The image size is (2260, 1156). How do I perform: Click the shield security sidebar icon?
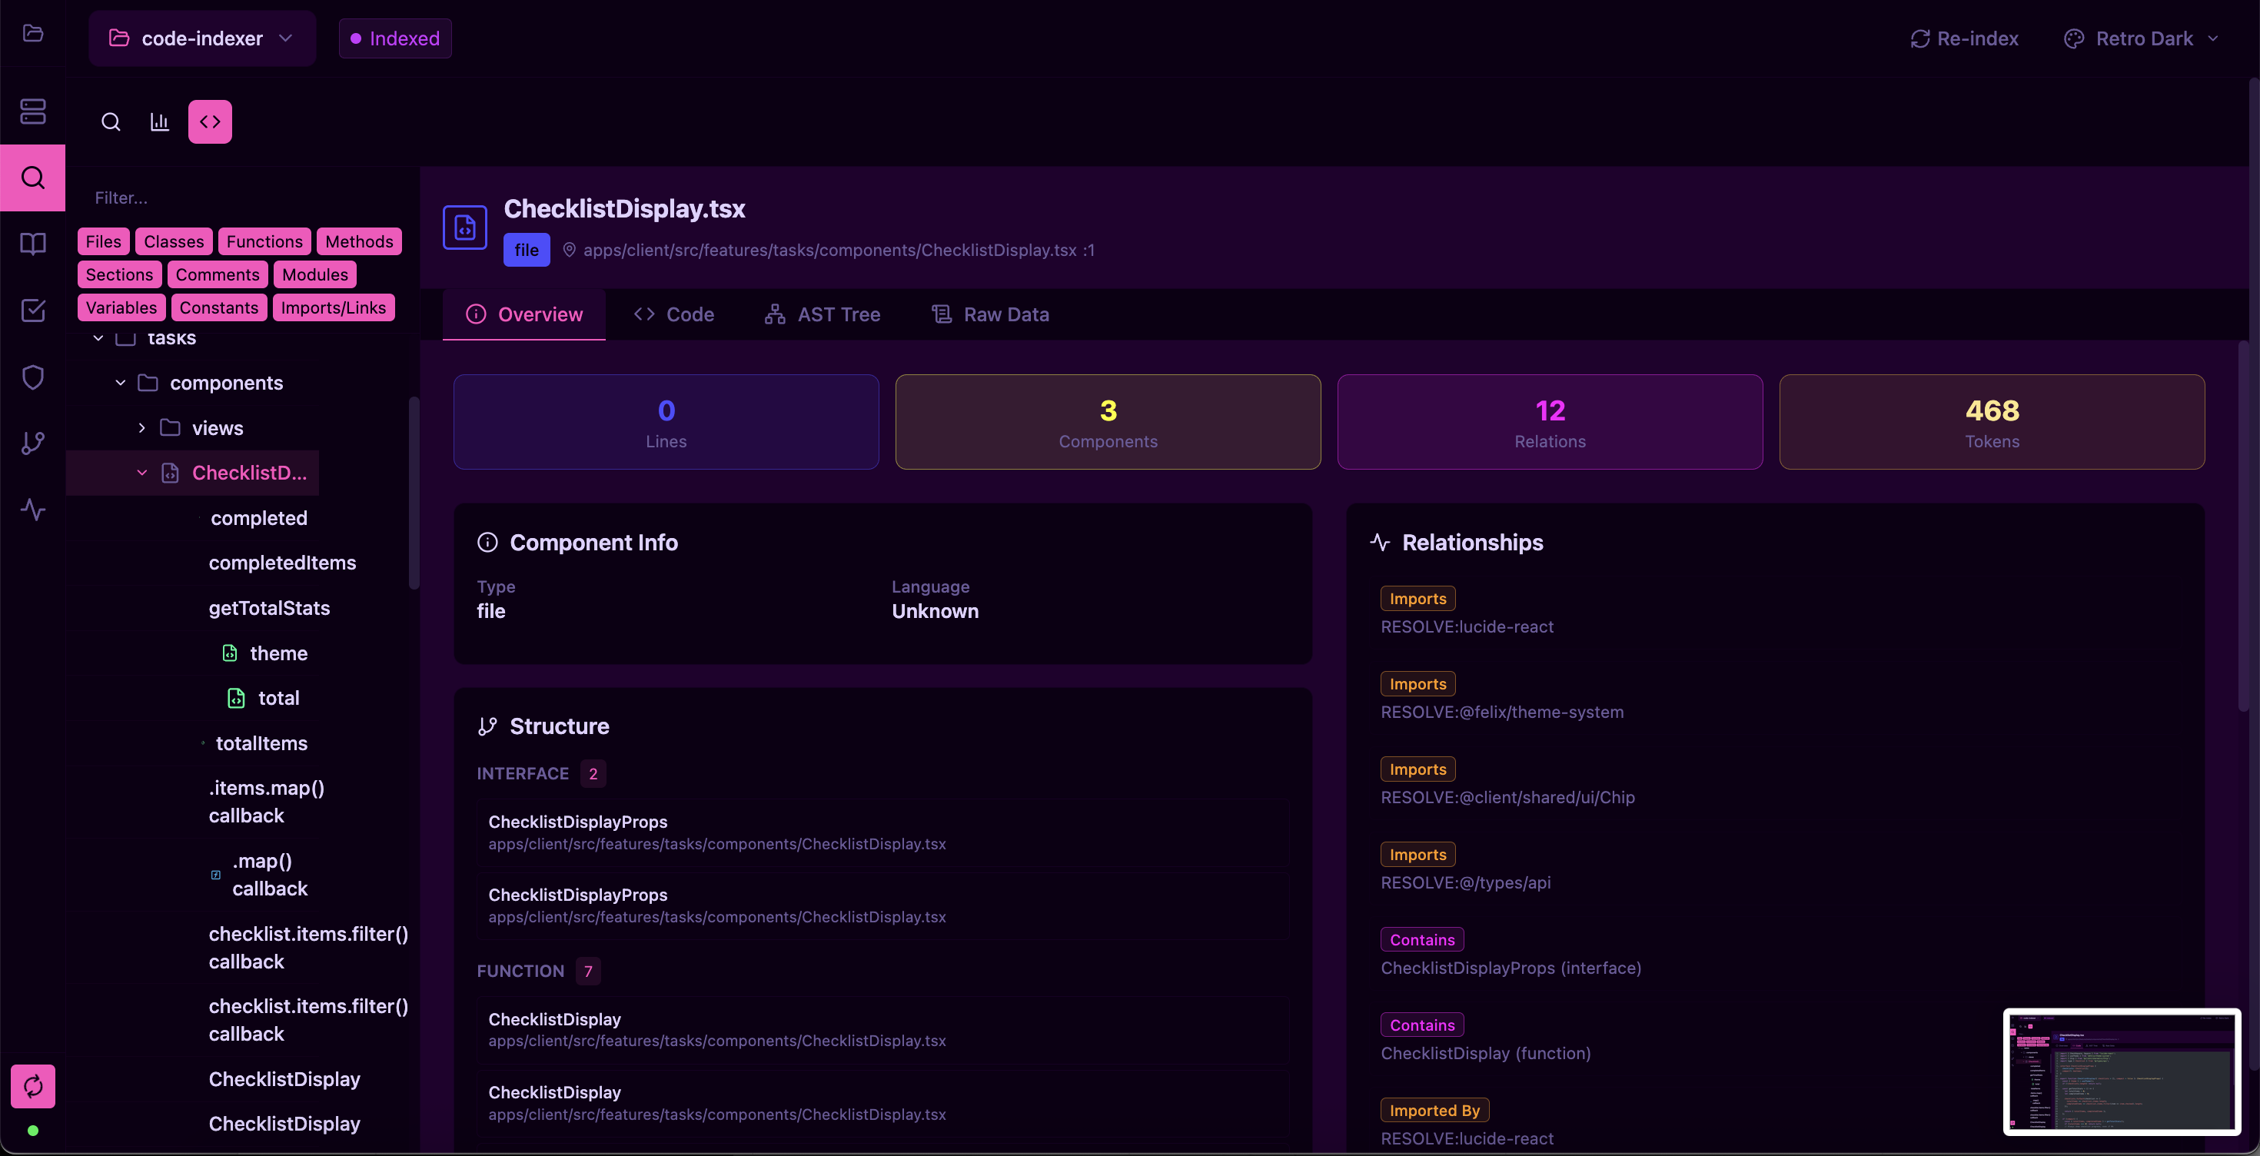point(32,377)
